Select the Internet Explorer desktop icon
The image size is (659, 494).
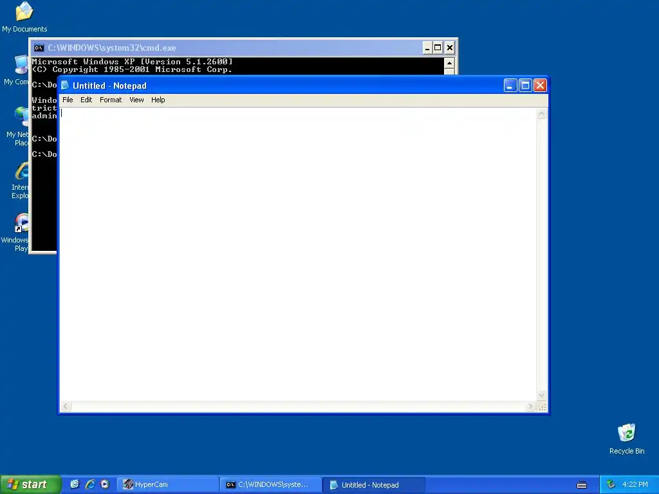point(20,181)
